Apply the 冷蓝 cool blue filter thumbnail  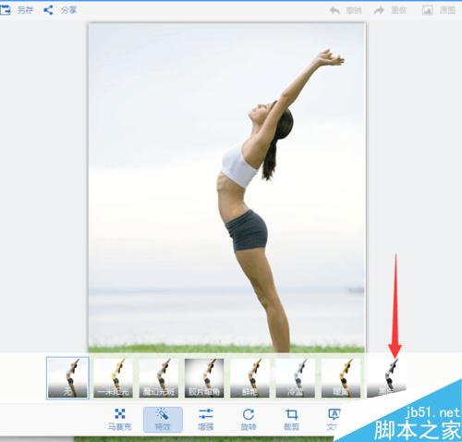[296, 378]
